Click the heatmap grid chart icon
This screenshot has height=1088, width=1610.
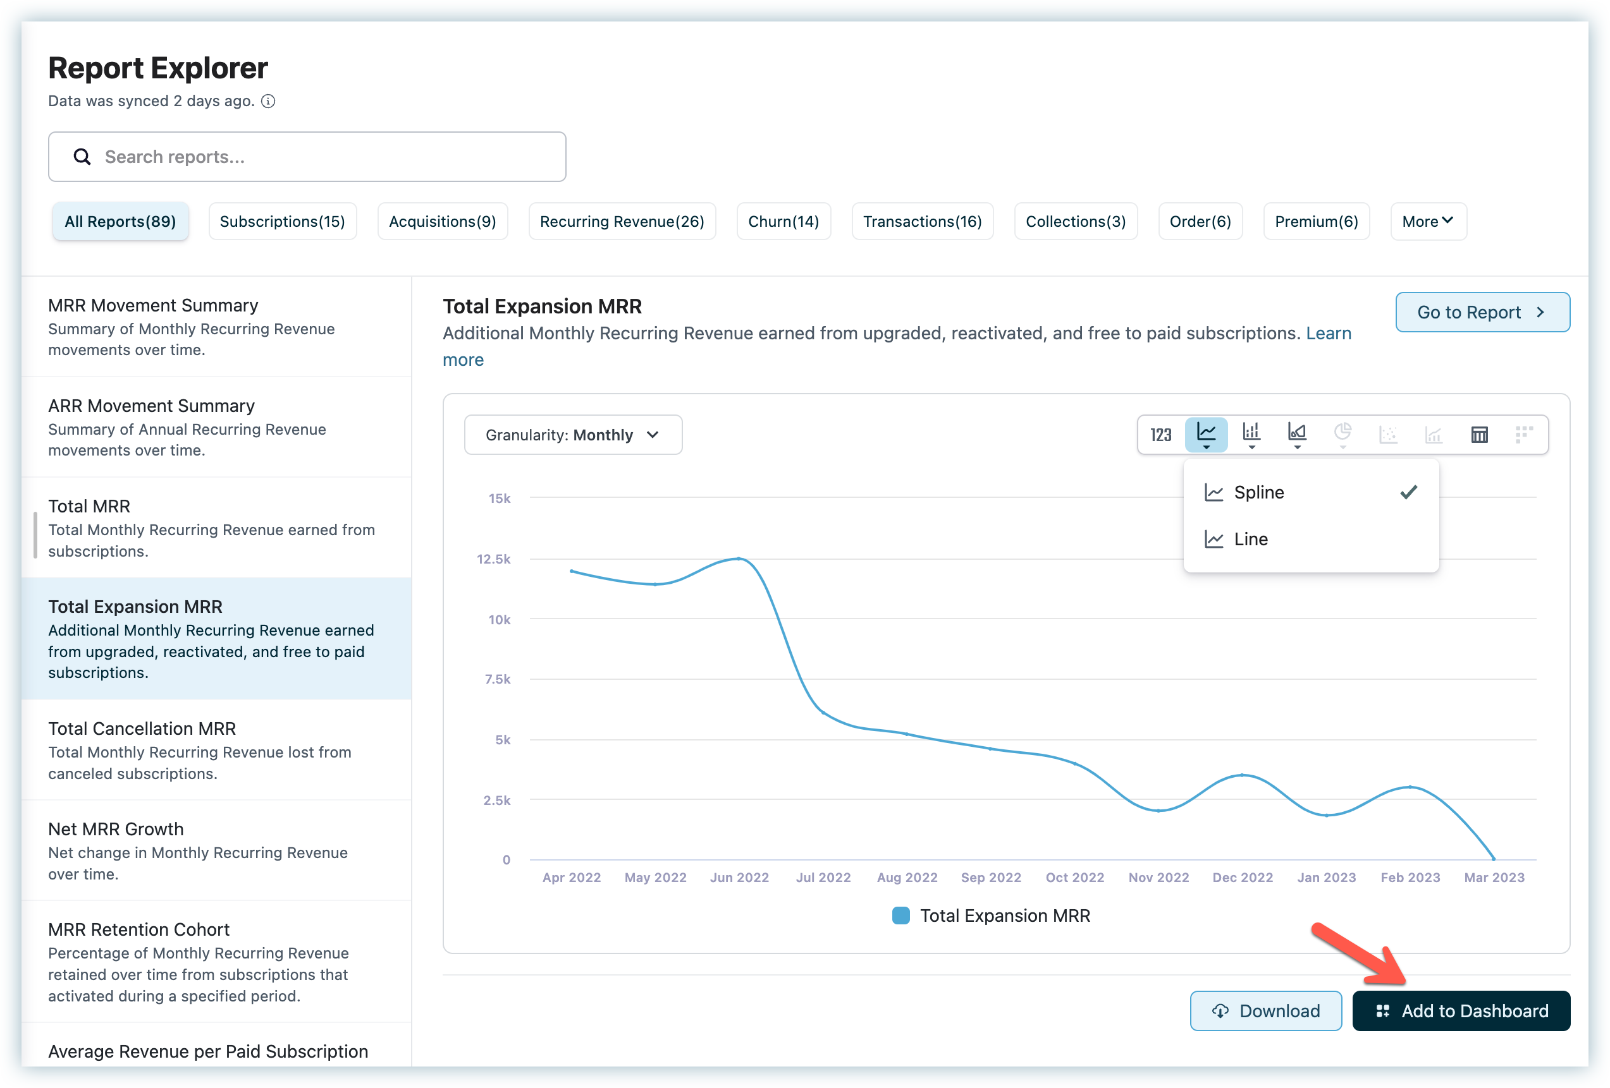(x=1524, y=435)
